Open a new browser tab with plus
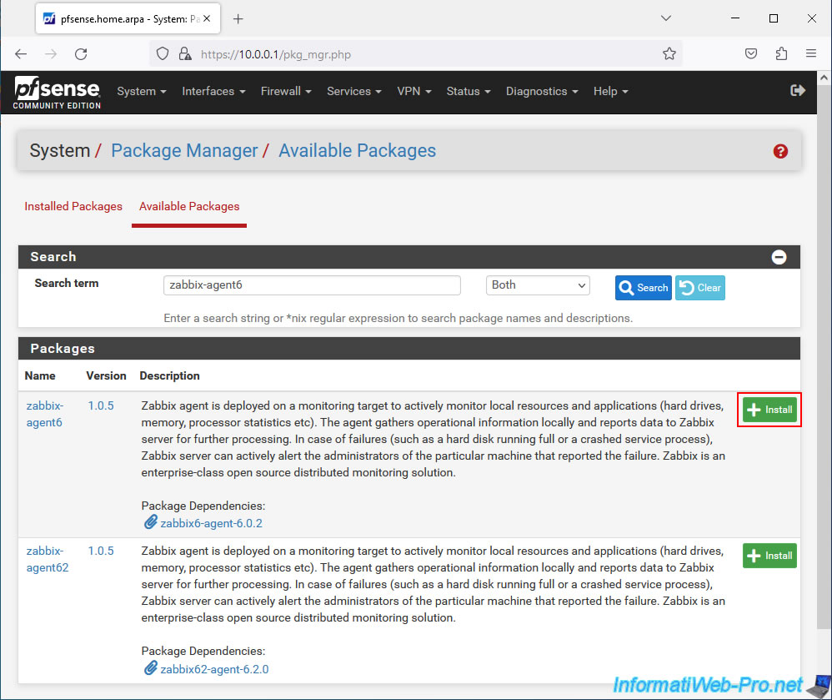This screenshot has height=700, width=832. pos(238,19)
